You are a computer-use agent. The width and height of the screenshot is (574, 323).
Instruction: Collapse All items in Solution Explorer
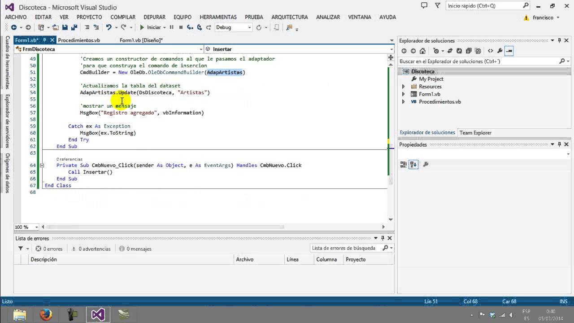[469, 51]
